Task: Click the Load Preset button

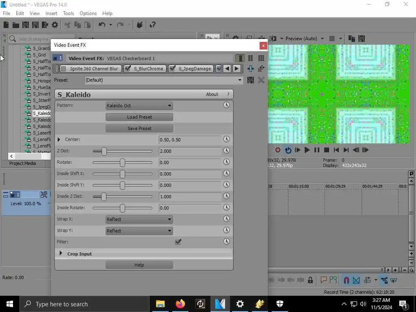Action: coord(139,117)
